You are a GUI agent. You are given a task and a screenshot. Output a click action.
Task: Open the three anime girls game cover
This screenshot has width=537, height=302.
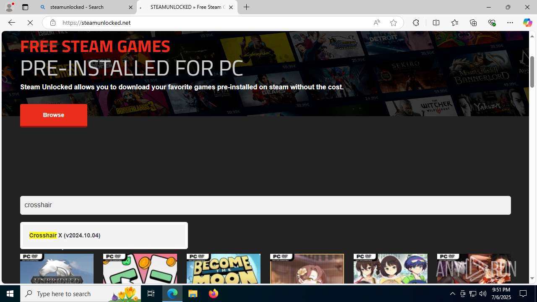[391, 268]
